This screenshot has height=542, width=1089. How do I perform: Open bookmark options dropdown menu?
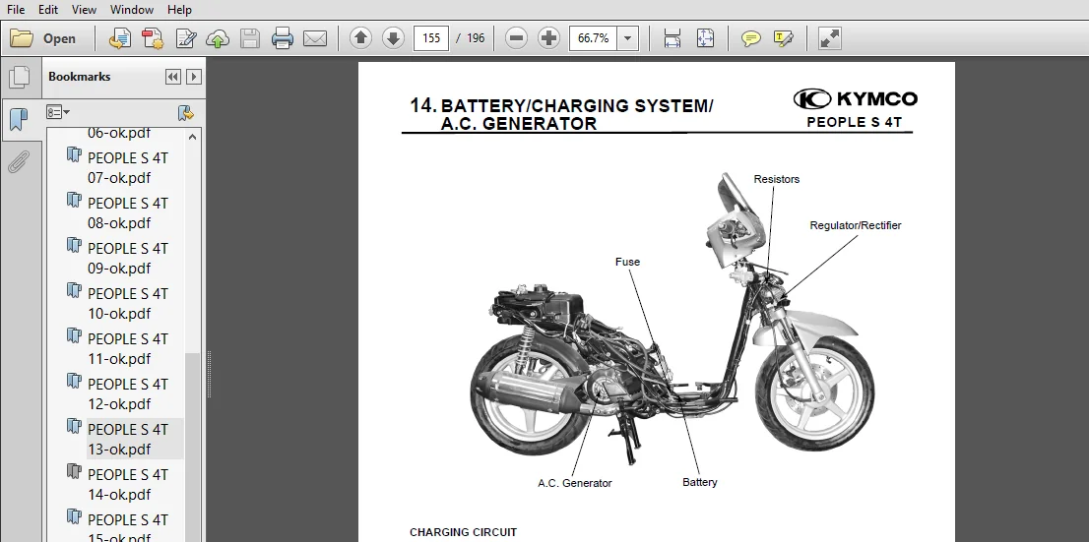58,112
